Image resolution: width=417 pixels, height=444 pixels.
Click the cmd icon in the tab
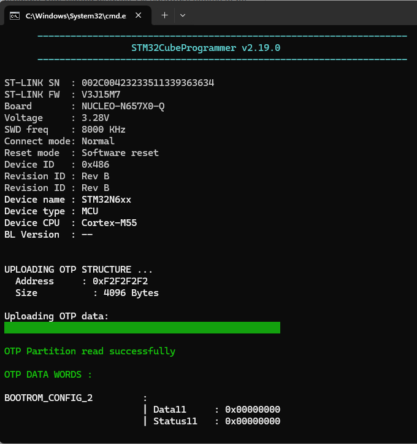(15, 16)
